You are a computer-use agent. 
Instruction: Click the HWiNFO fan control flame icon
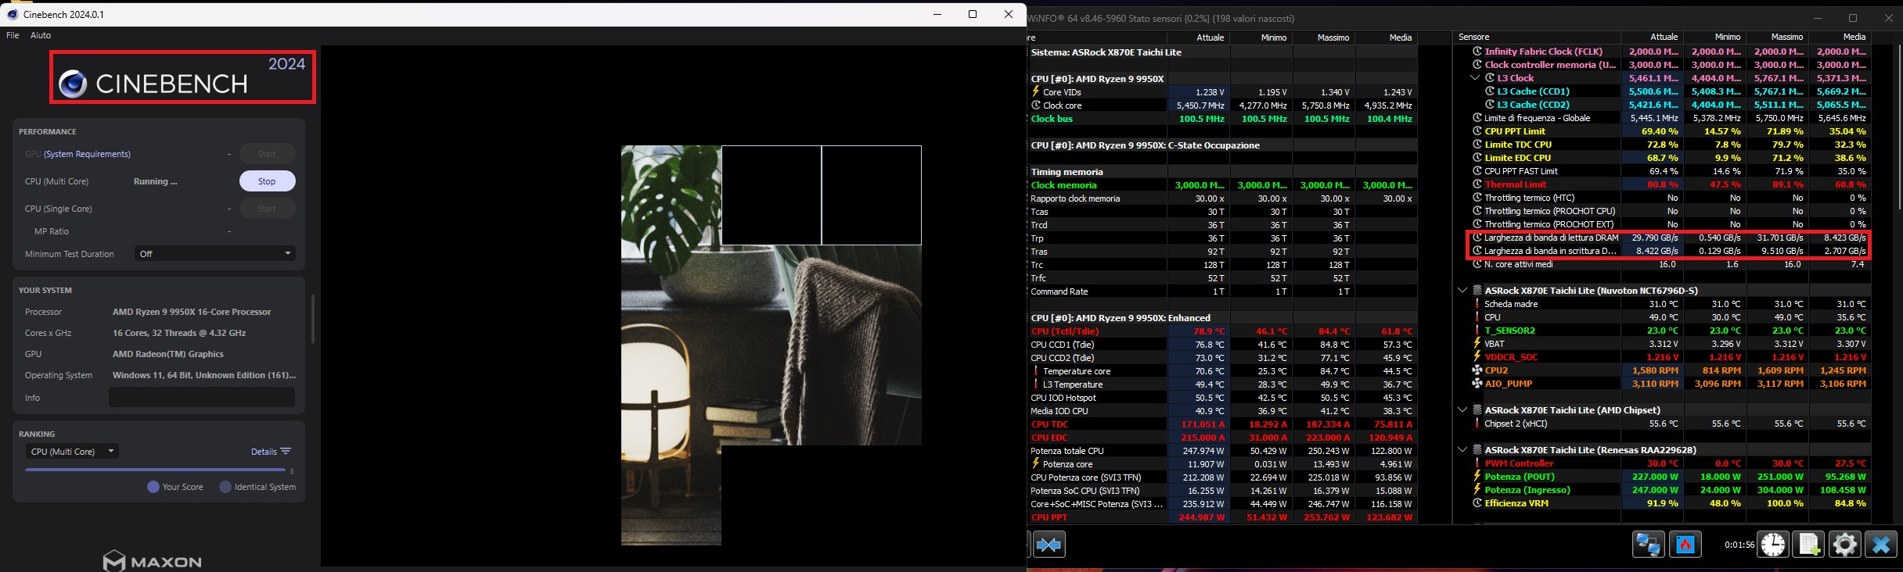point(1685,544)
